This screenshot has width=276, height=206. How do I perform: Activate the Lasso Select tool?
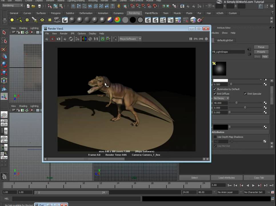(4, 41)
